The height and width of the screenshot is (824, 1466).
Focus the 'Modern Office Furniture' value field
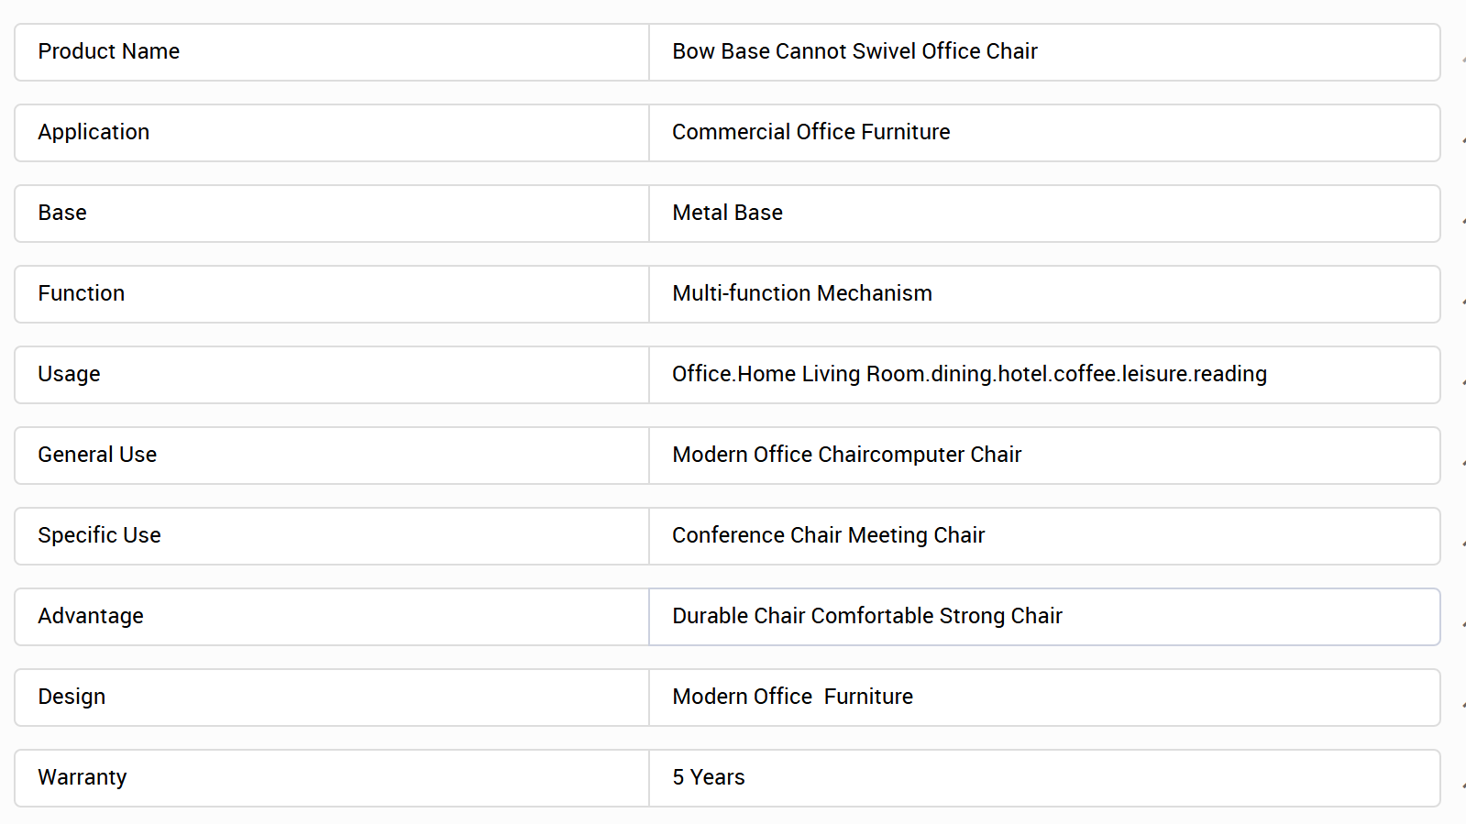click(x=1044, y=698)
